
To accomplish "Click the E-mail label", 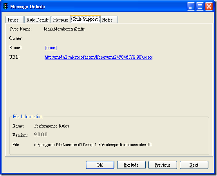I will (x=16, y=48).
